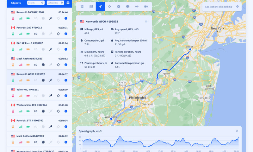Locate Volvo VNL #948271 with crosshair icon
The width and height of the screenshot is (253, 152).
point(58,96)
